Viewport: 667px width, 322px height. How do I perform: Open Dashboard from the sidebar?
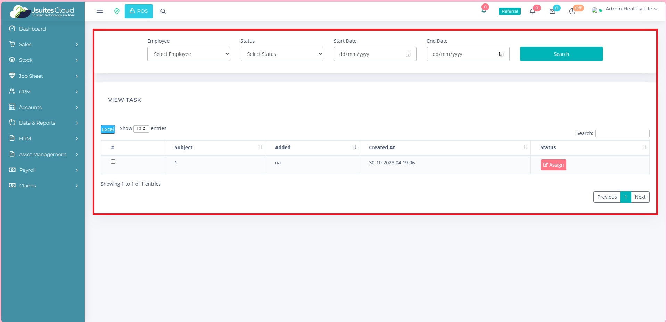click(x=32, y=29)
